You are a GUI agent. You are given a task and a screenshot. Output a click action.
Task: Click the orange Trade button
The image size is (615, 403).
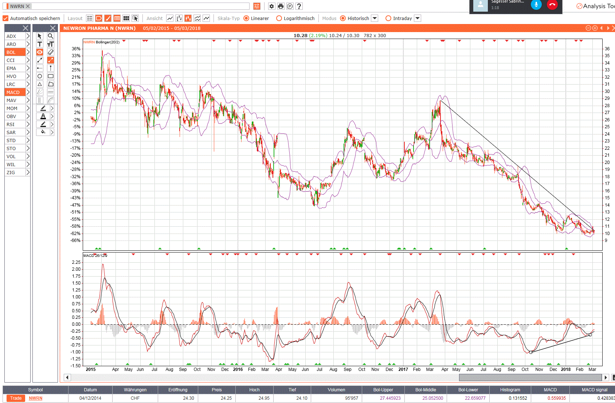(16, 398)
